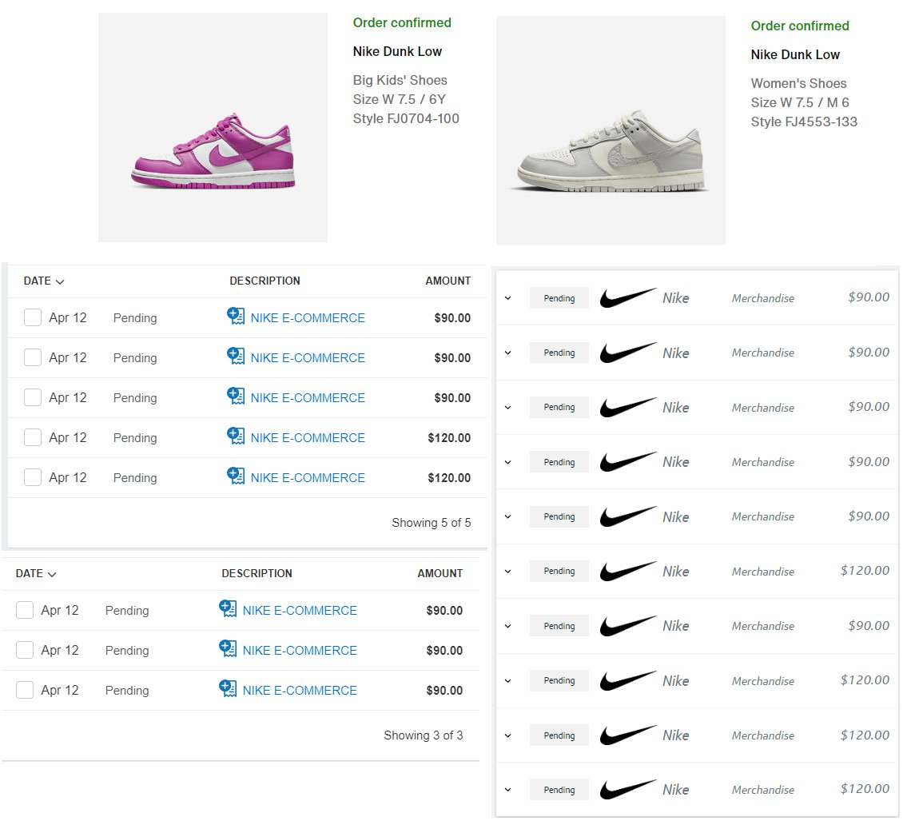Click 'Style FJ4553-133' text

click(x=804, y=122)
